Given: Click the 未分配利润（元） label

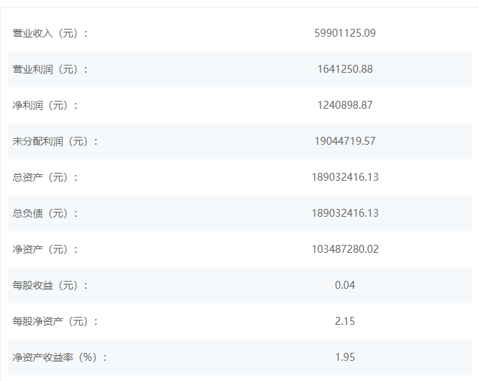Looking at the screenshot, I should tap(55, 141).
